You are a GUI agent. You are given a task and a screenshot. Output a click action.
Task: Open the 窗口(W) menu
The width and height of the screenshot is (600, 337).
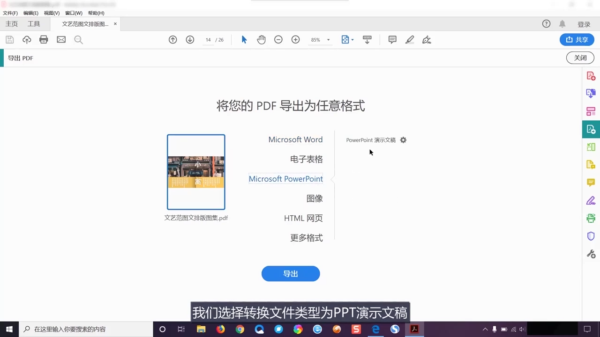[x=74, y=13]
